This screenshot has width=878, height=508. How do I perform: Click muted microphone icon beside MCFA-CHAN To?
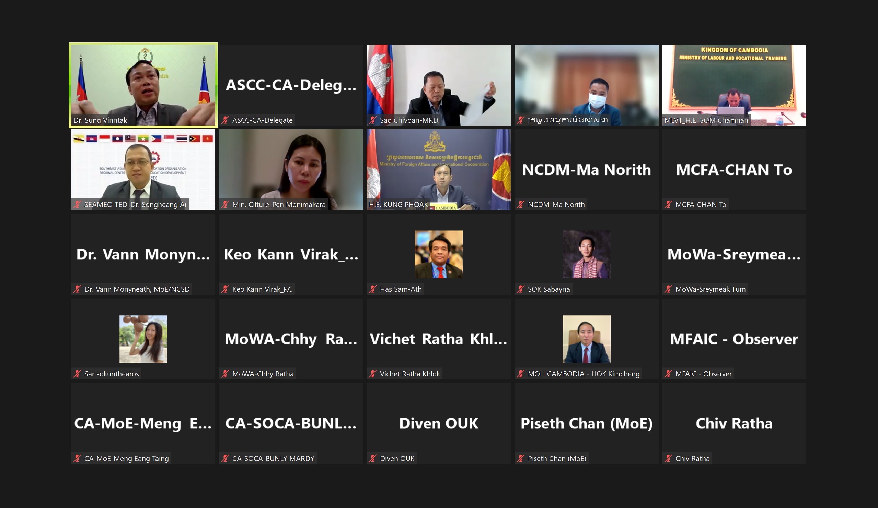pyautogui.click(x=668, y=205)
